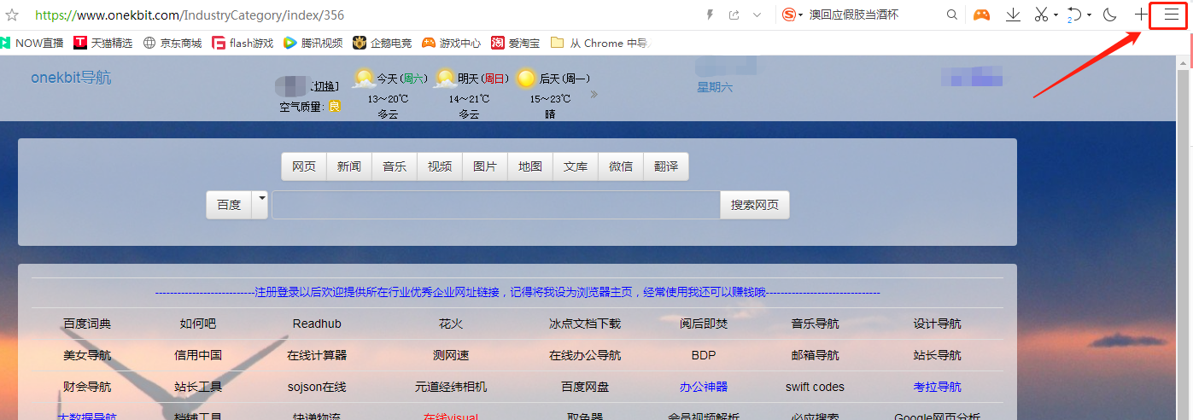Image resolution: width=1193 pixels, height=420 pixels.
Task: Open the 游戏中心 bookmark
Action: click(451, 43)
